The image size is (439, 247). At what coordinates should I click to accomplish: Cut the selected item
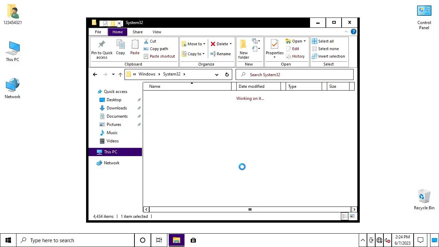150,41
